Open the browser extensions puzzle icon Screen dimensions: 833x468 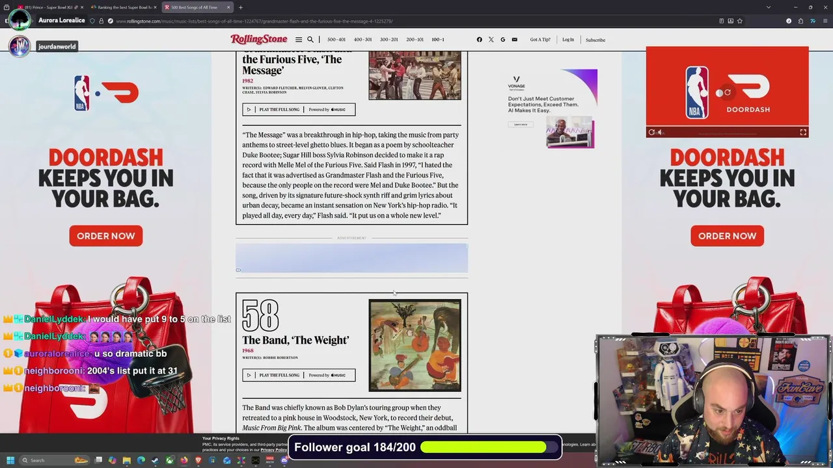click(x=800, y=21)
